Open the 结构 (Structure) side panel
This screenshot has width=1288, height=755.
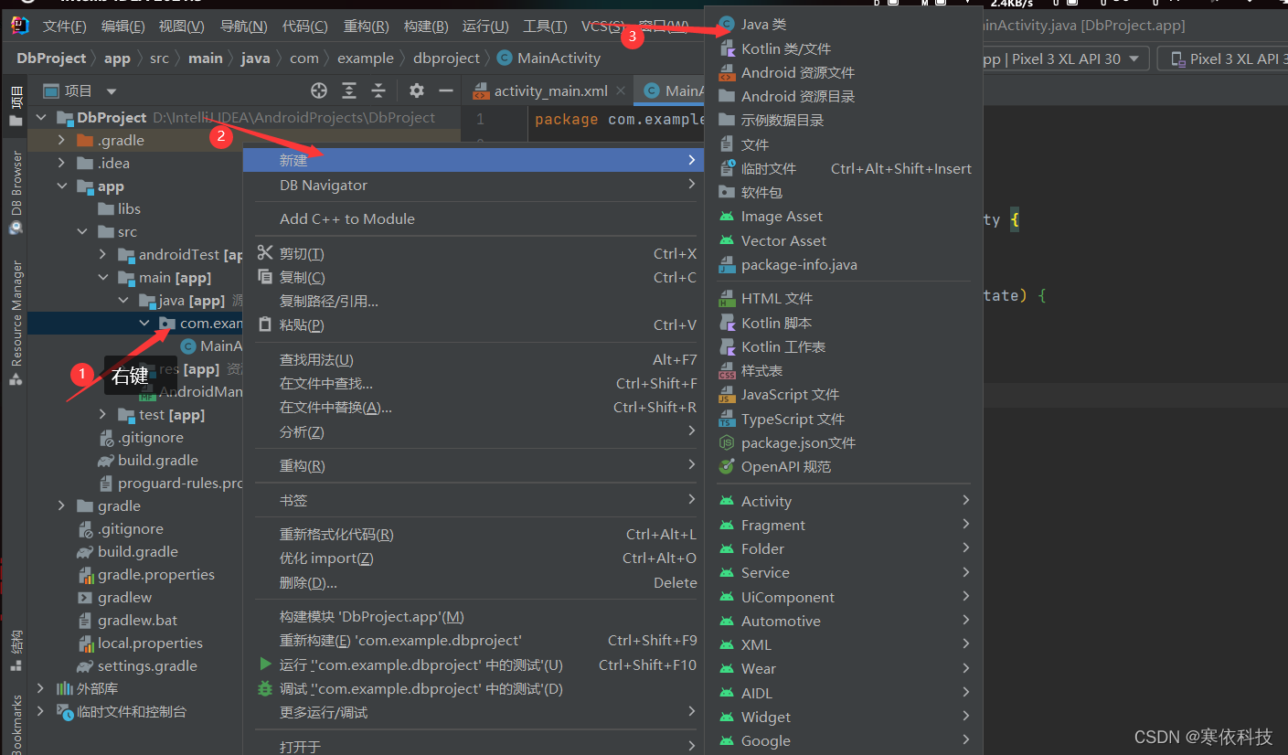click(16, 651)
